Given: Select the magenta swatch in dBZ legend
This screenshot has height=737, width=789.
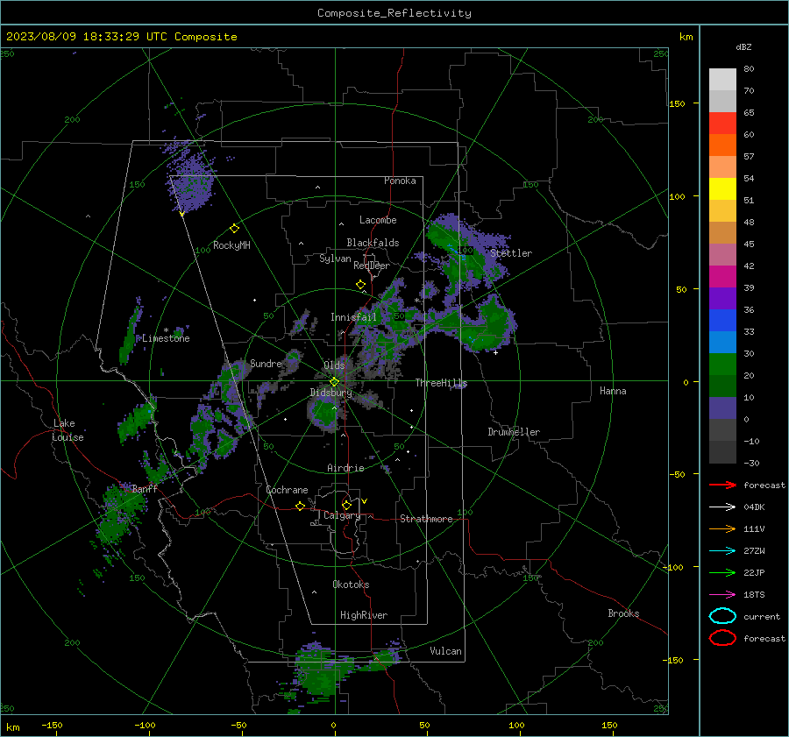Looking at the screenshot, I should tap(722, 276).
